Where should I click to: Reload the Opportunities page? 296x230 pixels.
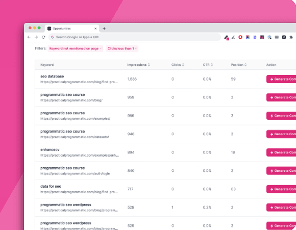(43, 37)
